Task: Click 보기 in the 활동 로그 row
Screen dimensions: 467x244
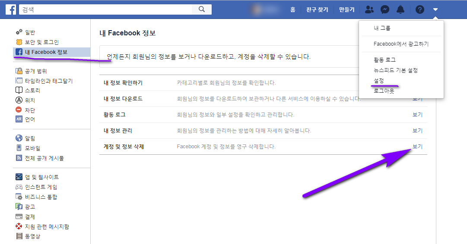Action: click(418, 114)
